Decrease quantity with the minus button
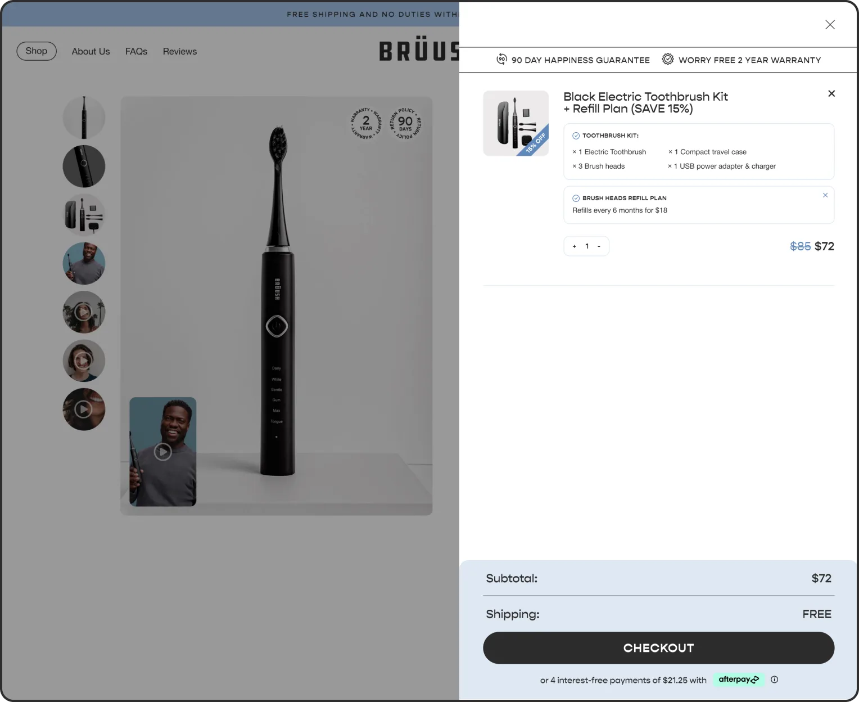This screenshot has height=702, width=859. click(x=599, y=246)
